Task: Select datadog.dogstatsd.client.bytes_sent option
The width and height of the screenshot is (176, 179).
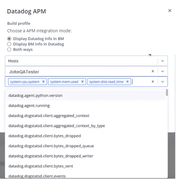Action: (85, 166)
